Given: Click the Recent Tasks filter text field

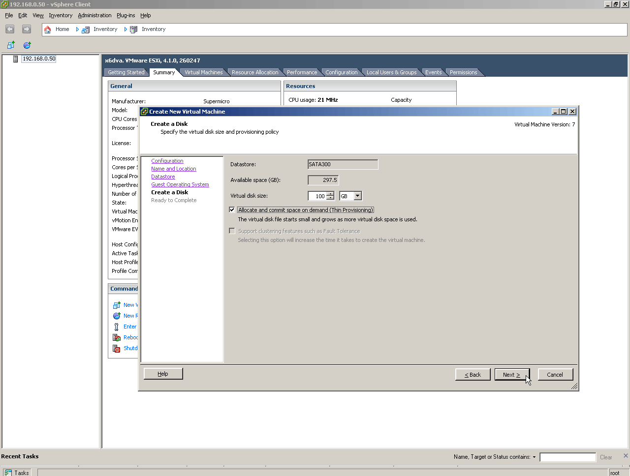Looking at the screenshot, I should pyautogui.click(x=567, y=457).
